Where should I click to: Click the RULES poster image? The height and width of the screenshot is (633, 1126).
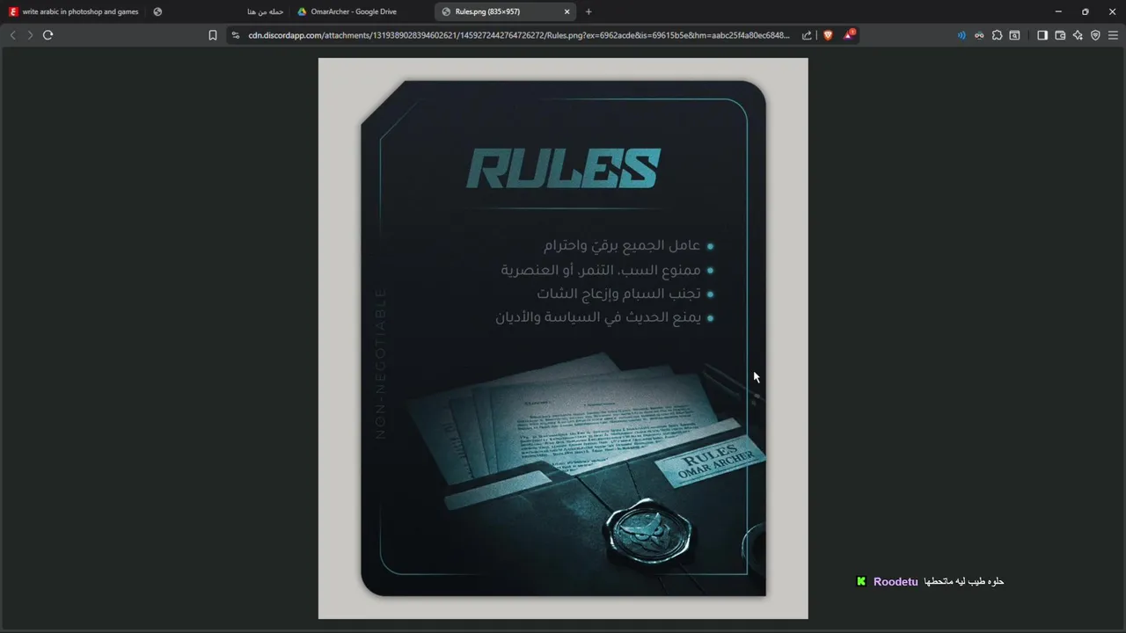pos(563,338)
